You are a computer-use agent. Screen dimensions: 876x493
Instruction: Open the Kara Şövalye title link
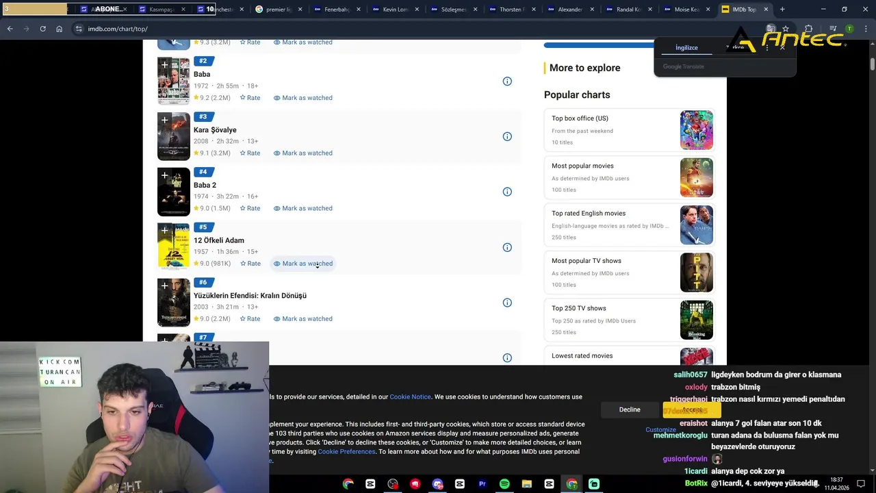point(215,130)
